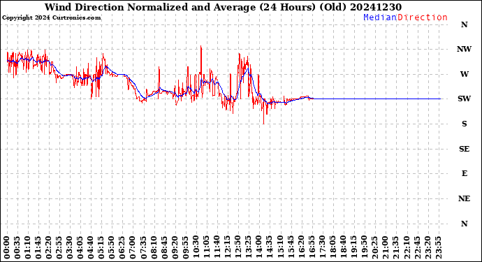Click the 'S' y-axis label
Screen dimensions: 482x262
tap(464, 124)
